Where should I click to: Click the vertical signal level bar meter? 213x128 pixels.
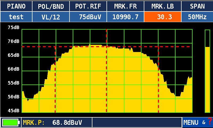point(207,71)
